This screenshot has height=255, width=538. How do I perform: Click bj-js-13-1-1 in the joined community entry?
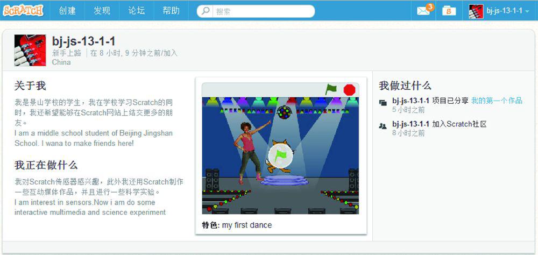point(410,124)
